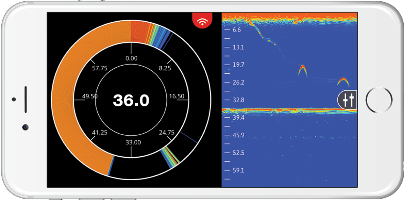The image size is (406, 203).
Task: Tap the 33.00 mark at dial bottom
Action: pos(133,142)
